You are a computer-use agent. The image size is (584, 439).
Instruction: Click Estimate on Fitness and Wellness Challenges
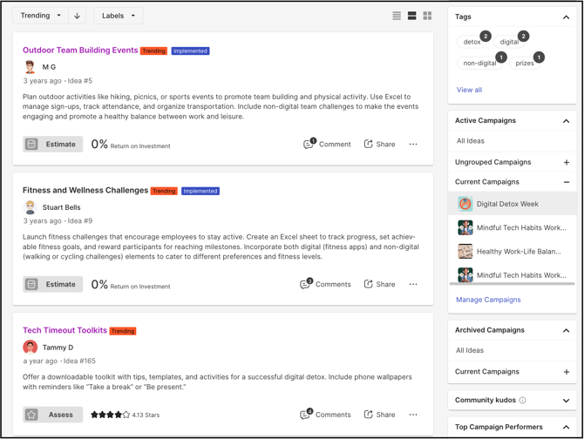click(52, 284)
